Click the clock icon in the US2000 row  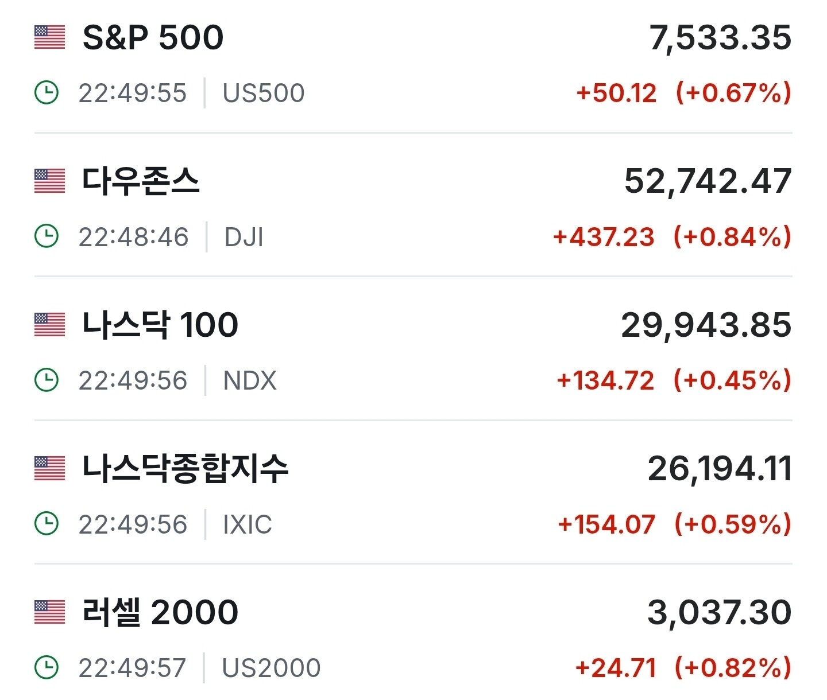(x=47, y=667)
